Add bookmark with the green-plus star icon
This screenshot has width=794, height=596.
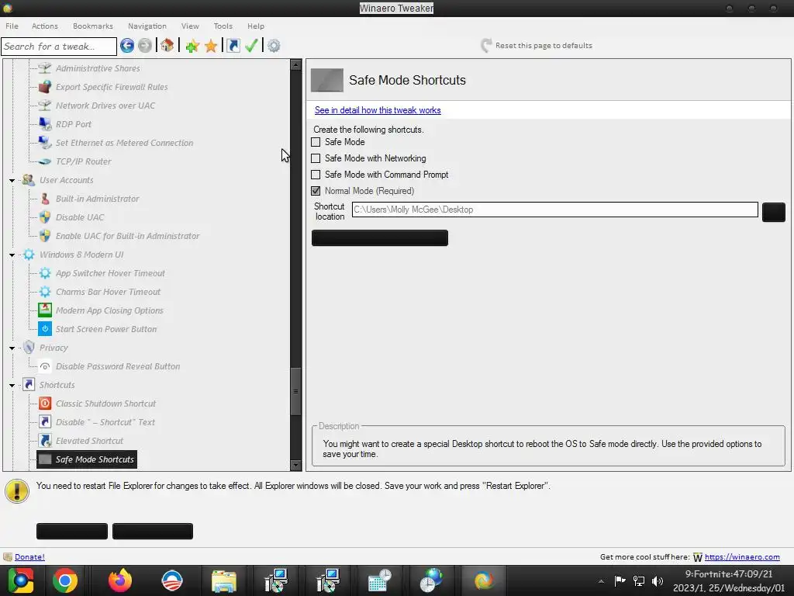tap(192, 46)
